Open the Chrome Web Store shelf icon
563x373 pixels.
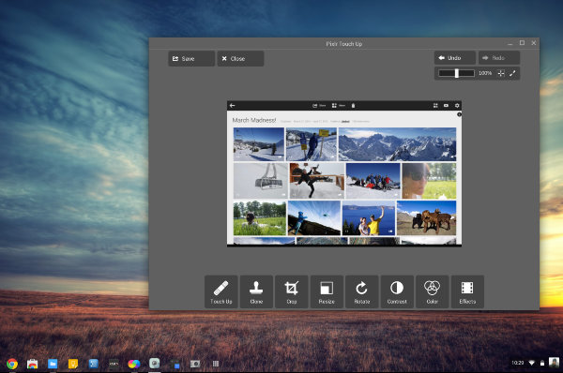pyautogui.click(x=32, y=364)
